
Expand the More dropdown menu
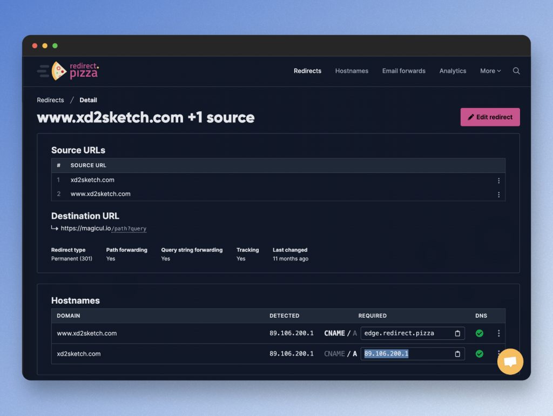tap(490, 71)
